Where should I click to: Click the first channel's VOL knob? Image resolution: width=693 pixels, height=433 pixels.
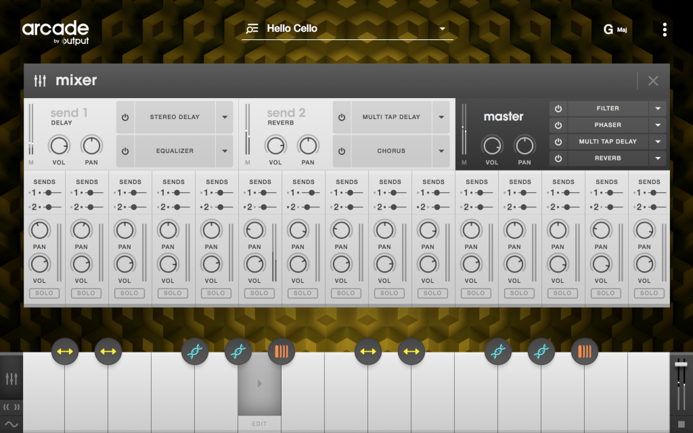pyautogui.click(x=39, y=265)
